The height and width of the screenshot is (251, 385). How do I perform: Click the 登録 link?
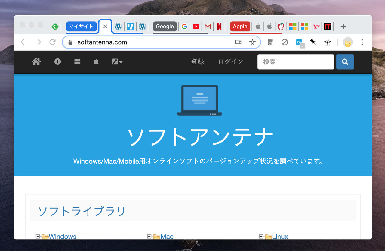197,62
